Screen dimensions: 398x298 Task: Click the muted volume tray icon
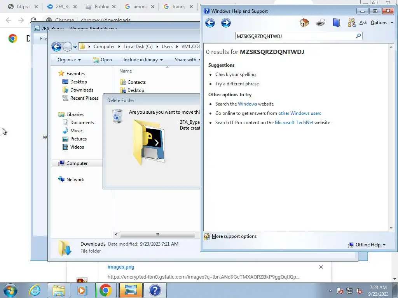point(359,291)
